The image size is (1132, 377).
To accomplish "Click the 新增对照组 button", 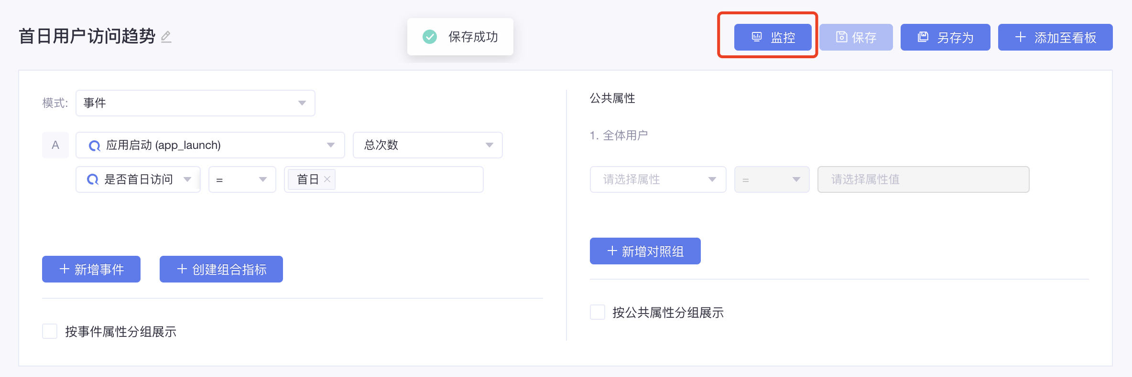I will 645,251.
